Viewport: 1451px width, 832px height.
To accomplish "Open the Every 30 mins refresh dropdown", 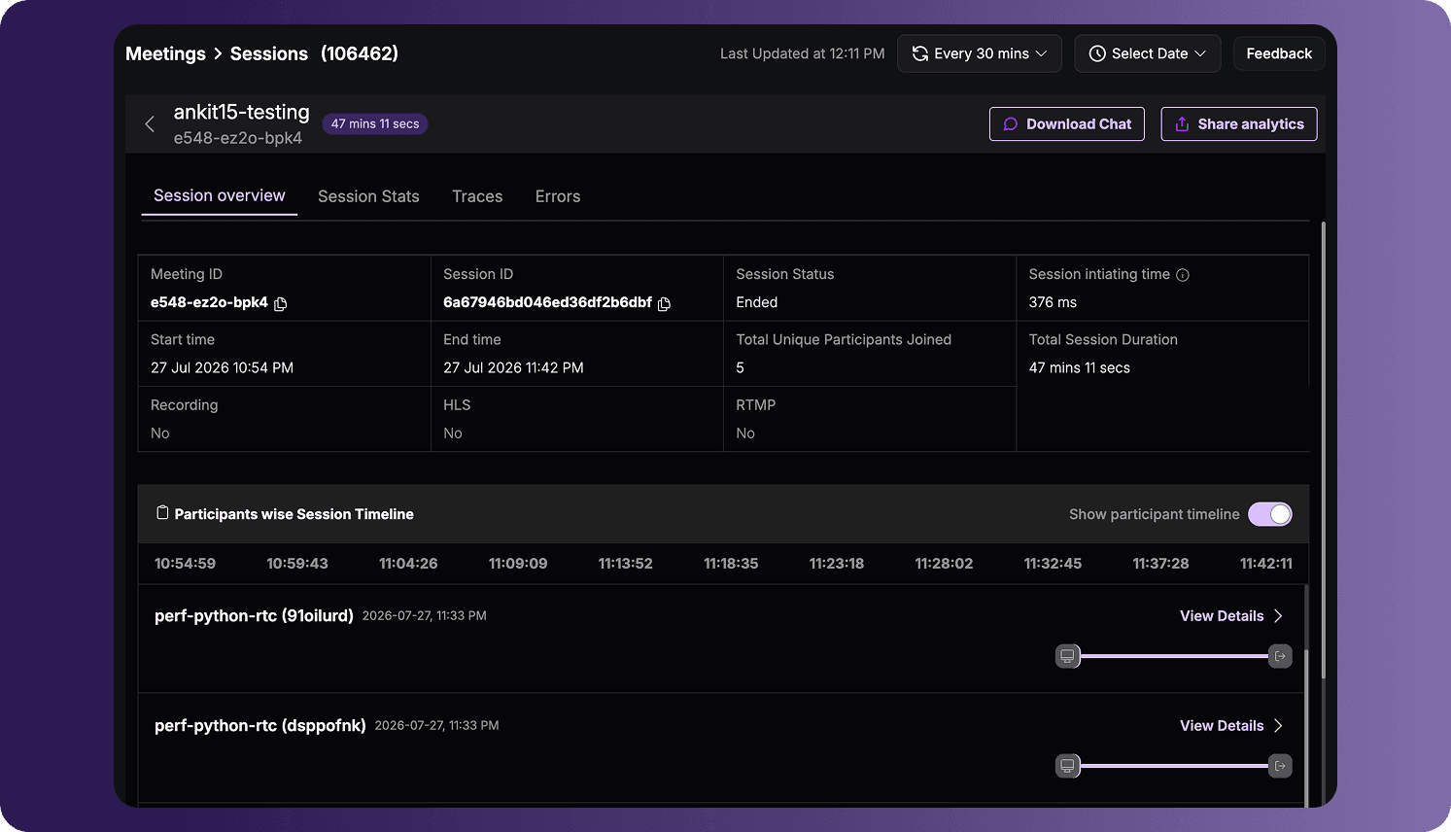I will [980, 53].
